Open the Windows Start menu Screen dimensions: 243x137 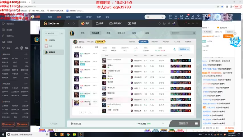click(x=3, y=134)
